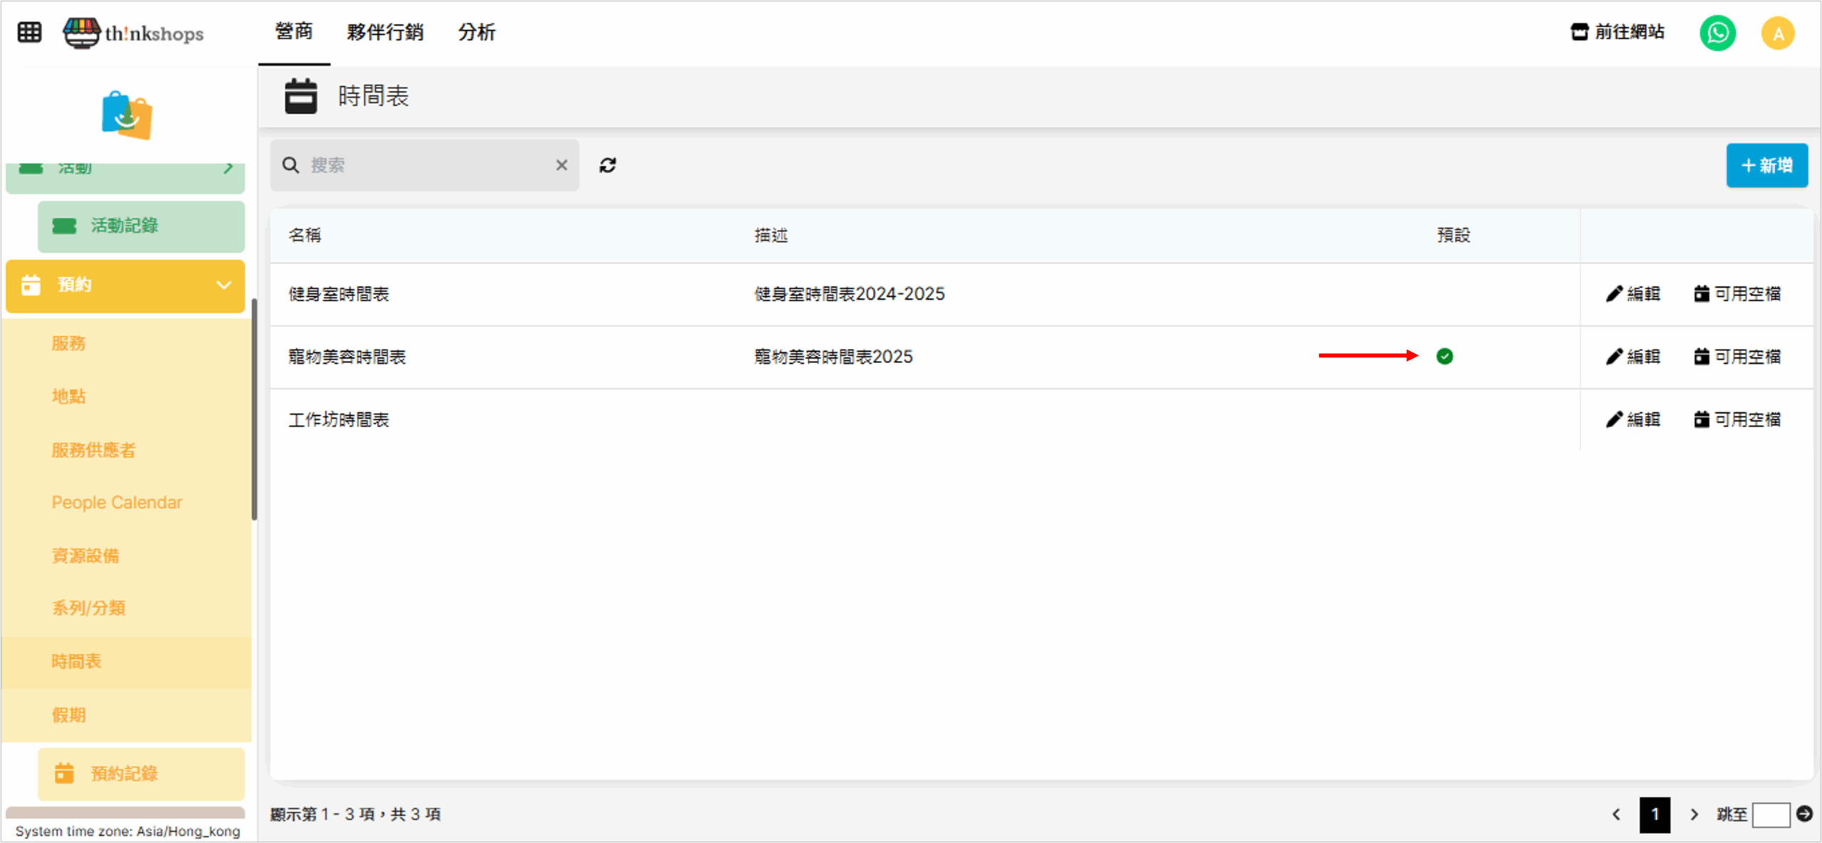The width and height of the screenshot is (1822, 843).
Task: Collapse the 預約 sidebar section
Action: pyautogui.click(x=223, y=286)
